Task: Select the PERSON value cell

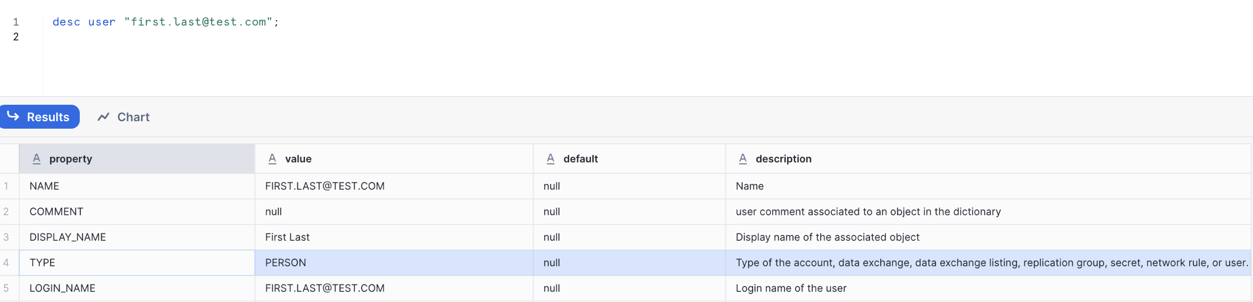Action: tap(286, 263)
